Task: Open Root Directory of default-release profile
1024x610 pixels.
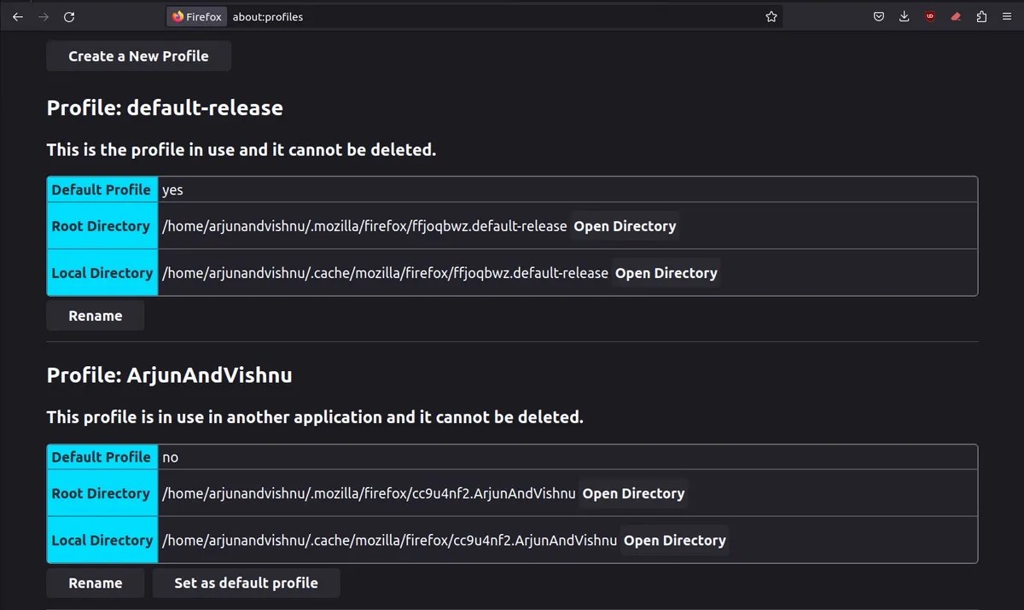Action: click(x=625, y=226)
